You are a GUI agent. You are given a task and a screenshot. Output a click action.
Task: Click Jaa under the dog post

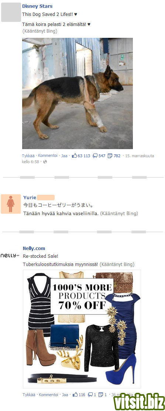pyautogui.click(x=64, y=156)
